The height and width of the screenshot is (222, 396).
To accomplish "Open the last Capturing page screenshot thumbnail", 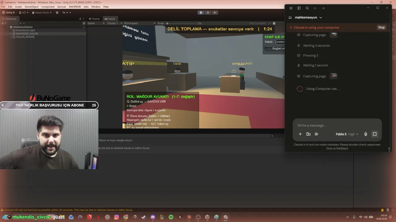I will click(x=334, y=76).
